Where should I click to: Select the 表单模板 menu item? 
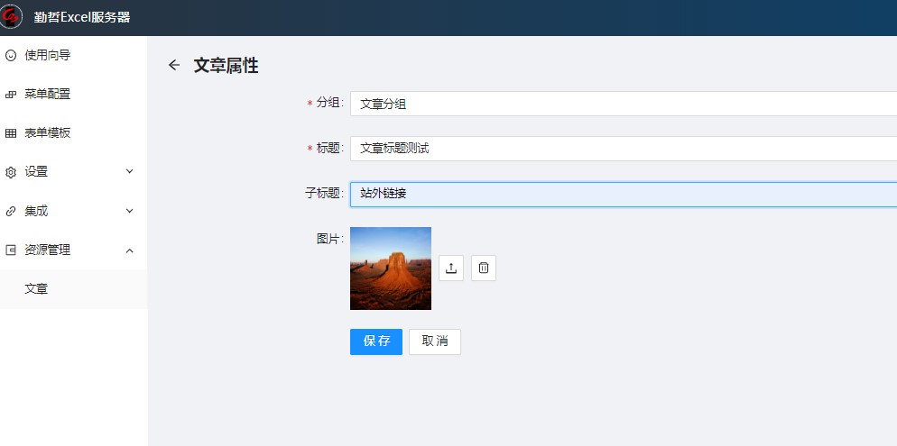pos(47,132)
